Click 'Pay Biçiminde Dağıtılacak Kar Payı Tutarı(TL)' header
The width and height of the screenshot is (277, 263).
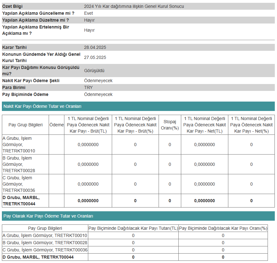133,228
